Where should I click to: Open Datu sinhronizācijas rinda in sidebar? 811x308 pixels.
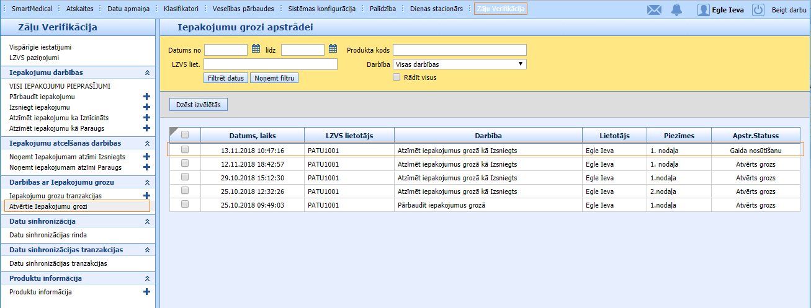(x=48, y=235)
